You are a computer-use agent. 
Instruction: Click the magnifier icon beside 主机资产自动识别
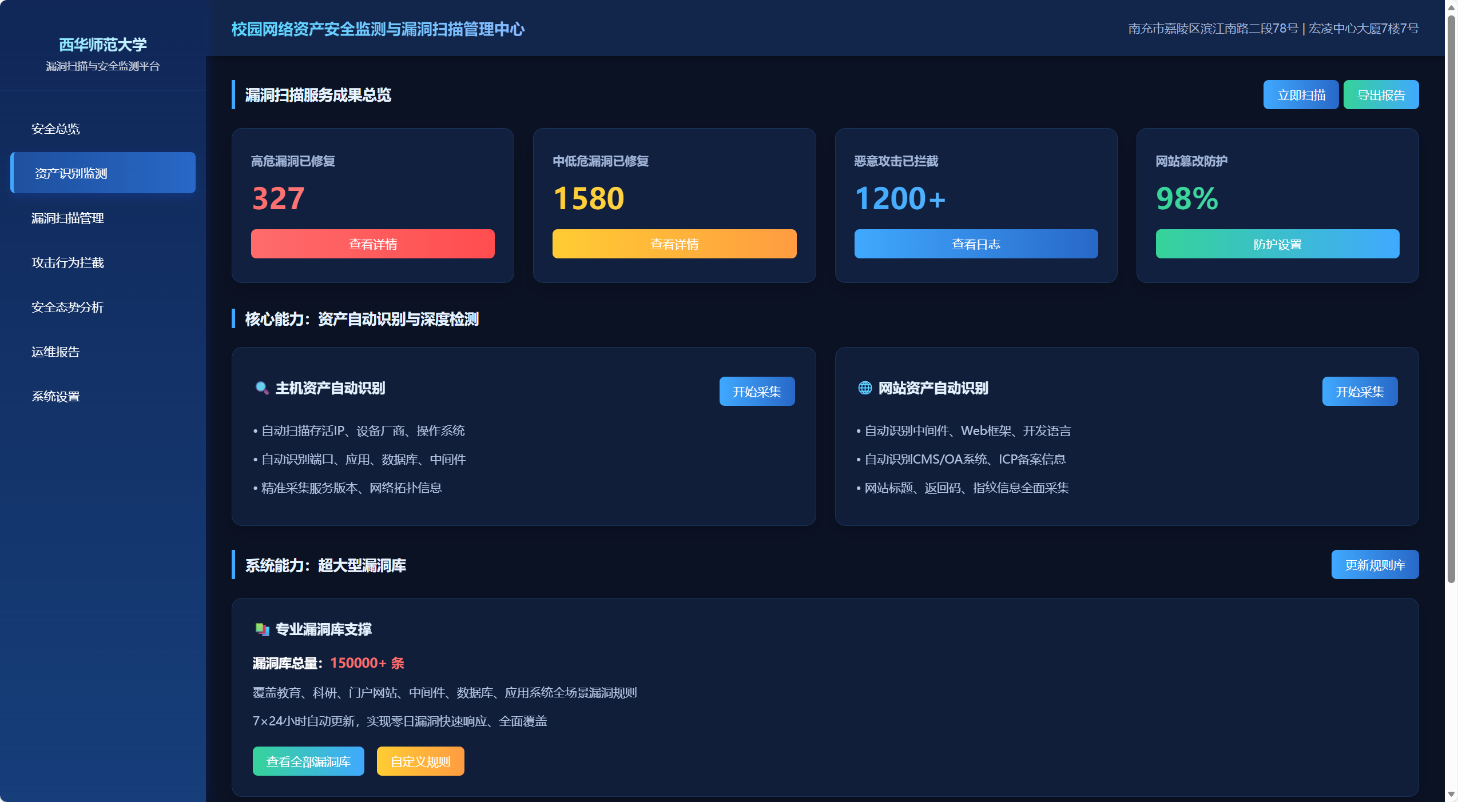point(262,388)
